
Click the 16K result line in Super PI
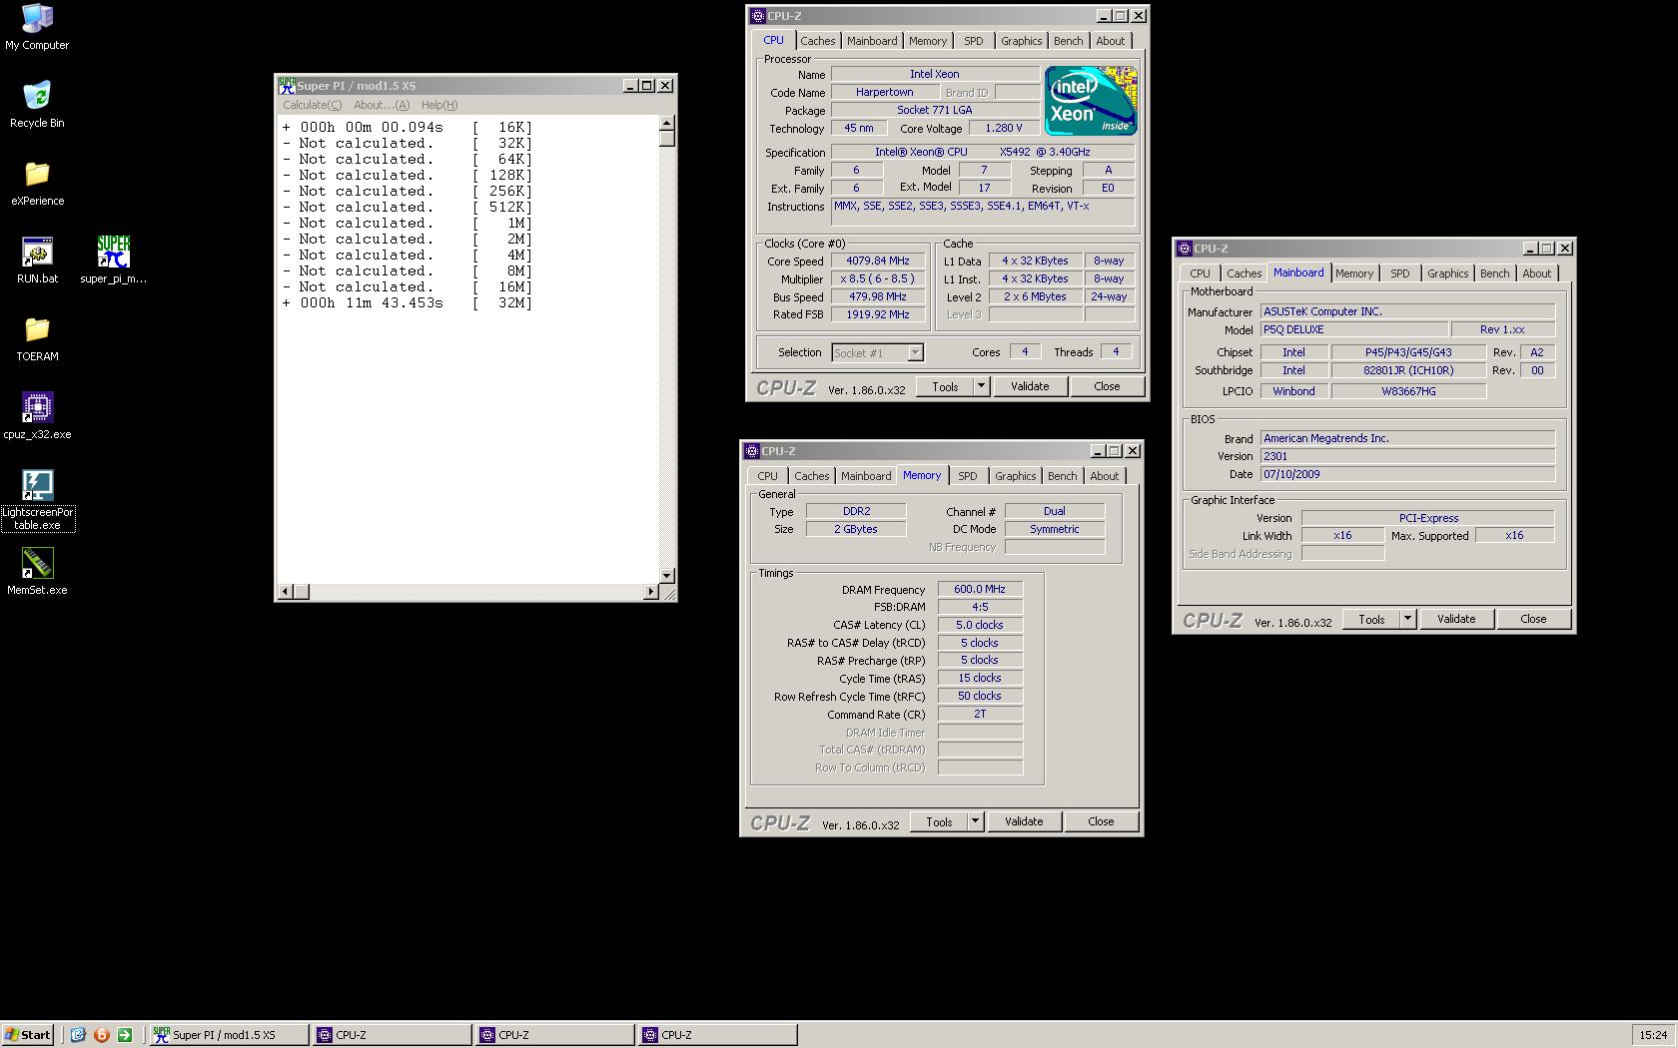(408, 127)
